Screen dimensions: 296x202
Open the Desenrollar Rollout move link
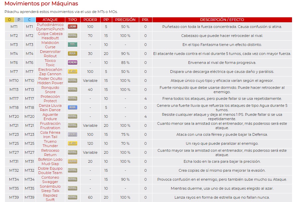pyautogui.click(x=50, y=54)
